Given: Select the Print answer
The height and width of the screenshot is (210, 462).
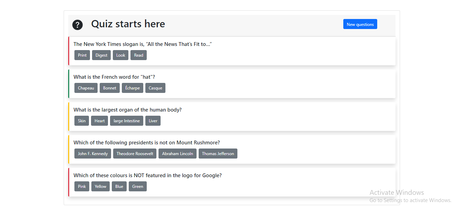Looking at the screenshot, I should 82,55.
